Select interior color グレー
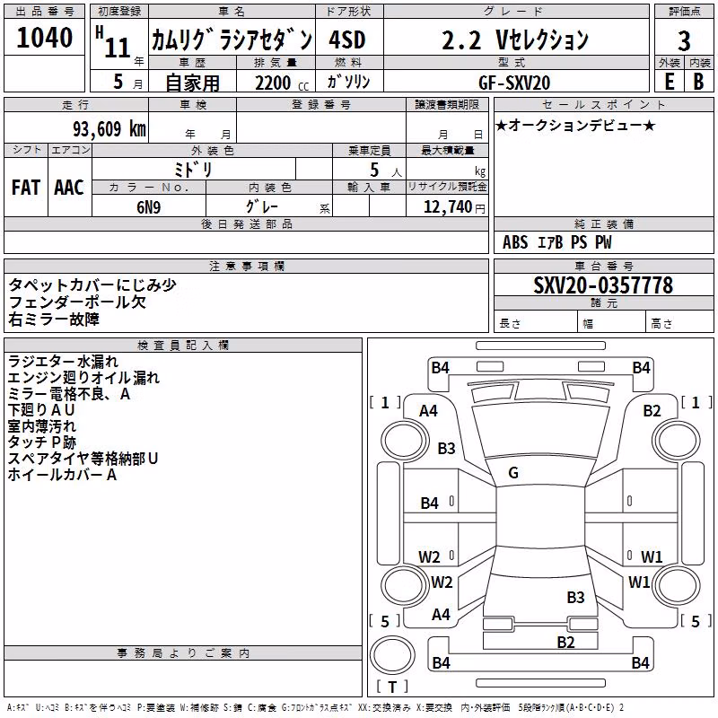Screen dimensions: 718x718 click(x=261, y=206)
